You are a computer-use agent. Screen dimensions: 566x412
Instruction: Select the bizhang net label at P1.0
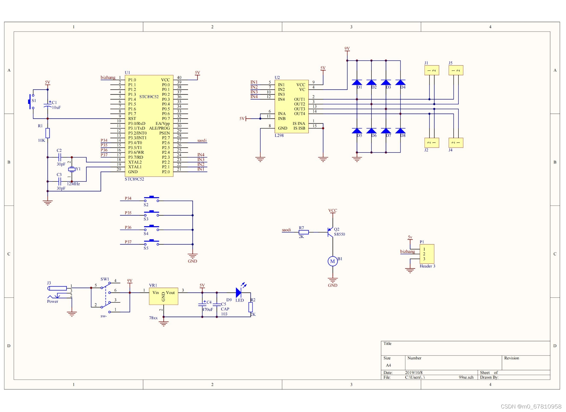[x=108, y=77]
